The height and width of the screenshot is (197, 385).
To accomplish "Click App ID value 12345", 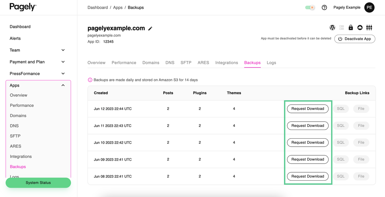I will pos(108,42).
